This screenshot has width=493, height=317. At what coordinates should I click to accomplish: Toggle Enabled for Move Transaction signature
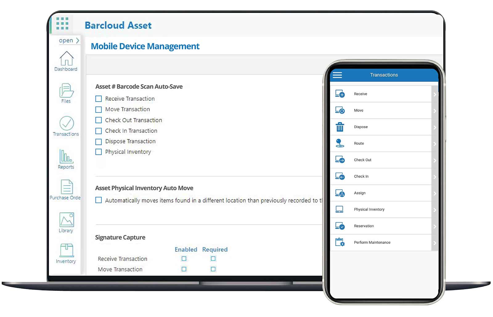click(x=184, y=269)
